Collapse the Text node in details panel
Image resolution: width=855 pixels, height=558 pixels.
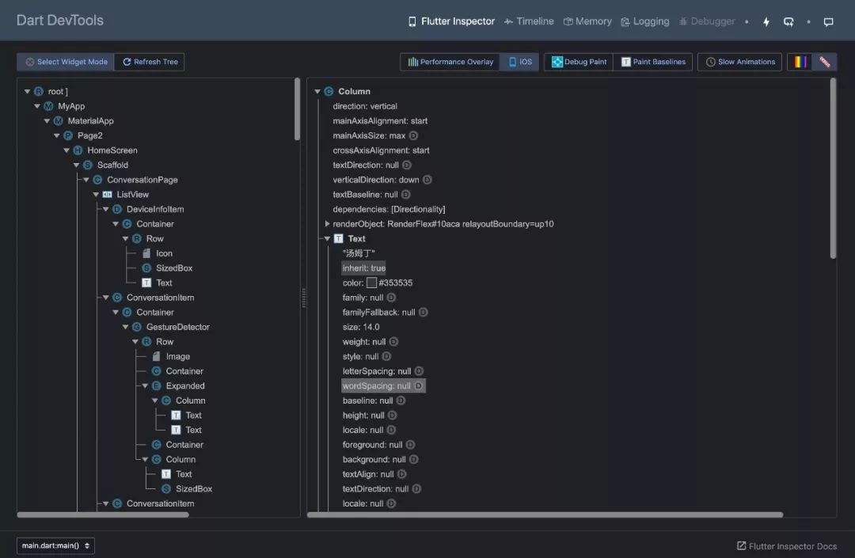pos(327,239)
